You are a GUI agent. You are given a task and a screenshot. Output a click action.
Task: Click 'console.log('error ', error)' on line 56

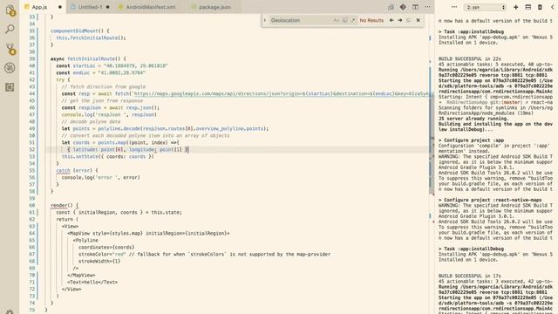tap(101, 177)
